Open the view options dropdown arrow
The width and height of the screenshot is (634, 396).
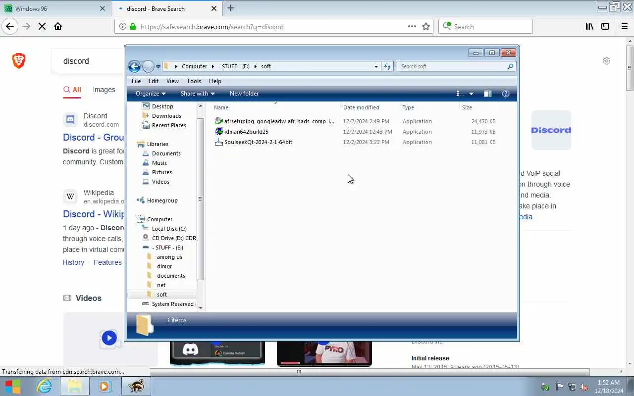click(x=471, y=94)
